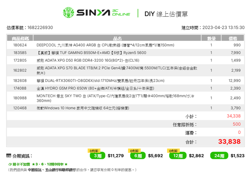Click the ADATA XPG D50 RGB DDR4-3200 item
Screen dimensions: 251x178
88,60
